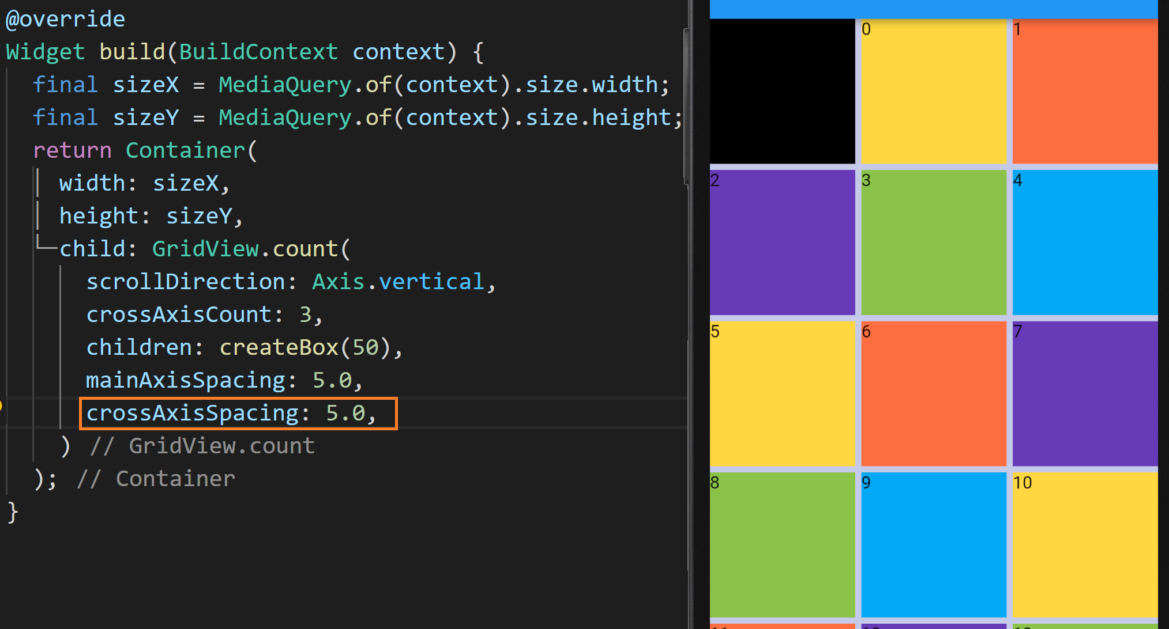1169x629 pixels.
Task: Click the editor vertical scrollbar thumb
Action: point(686,107)
